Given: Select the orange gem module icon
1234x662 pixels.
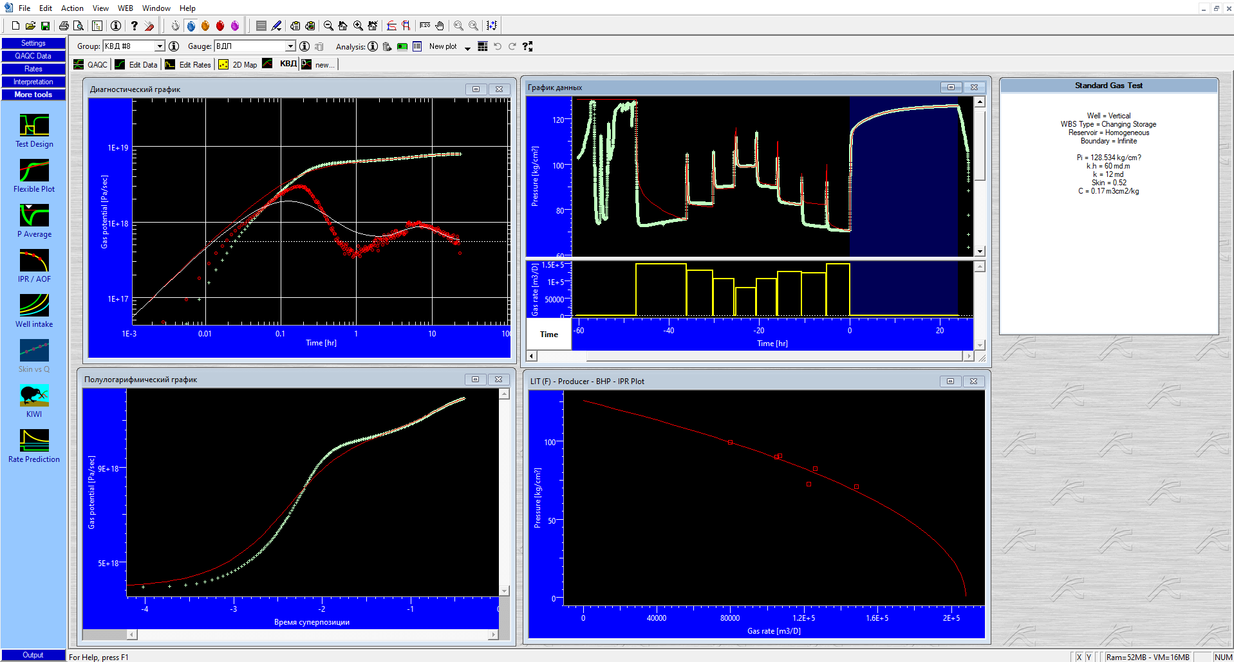Looking at the screenshot, I should tap(205, 26).
